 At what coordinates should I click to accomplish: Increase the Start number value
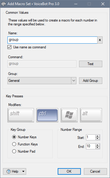click(x=97, y=136)
